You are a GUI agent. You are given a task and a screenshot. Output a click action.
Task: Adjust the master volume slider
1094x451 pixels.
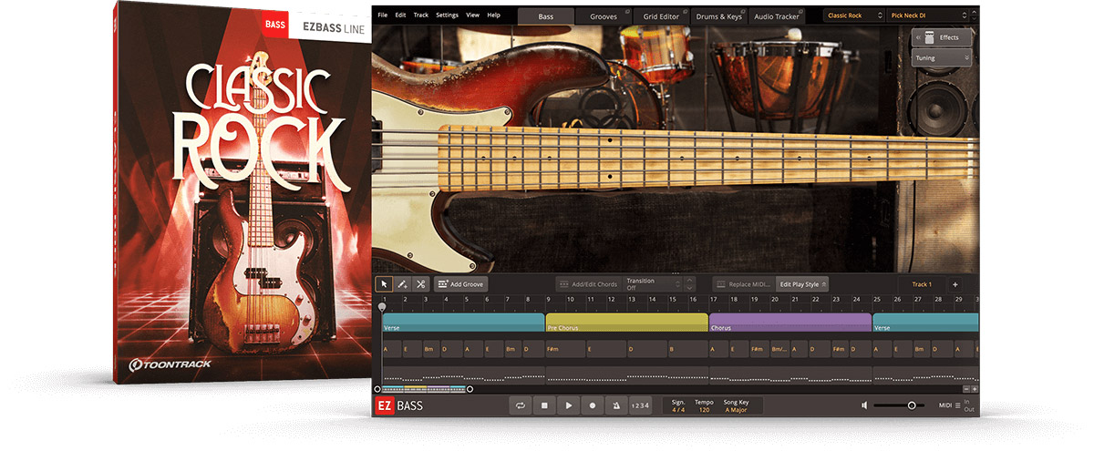pyautogui.click(x=911, y=405)
